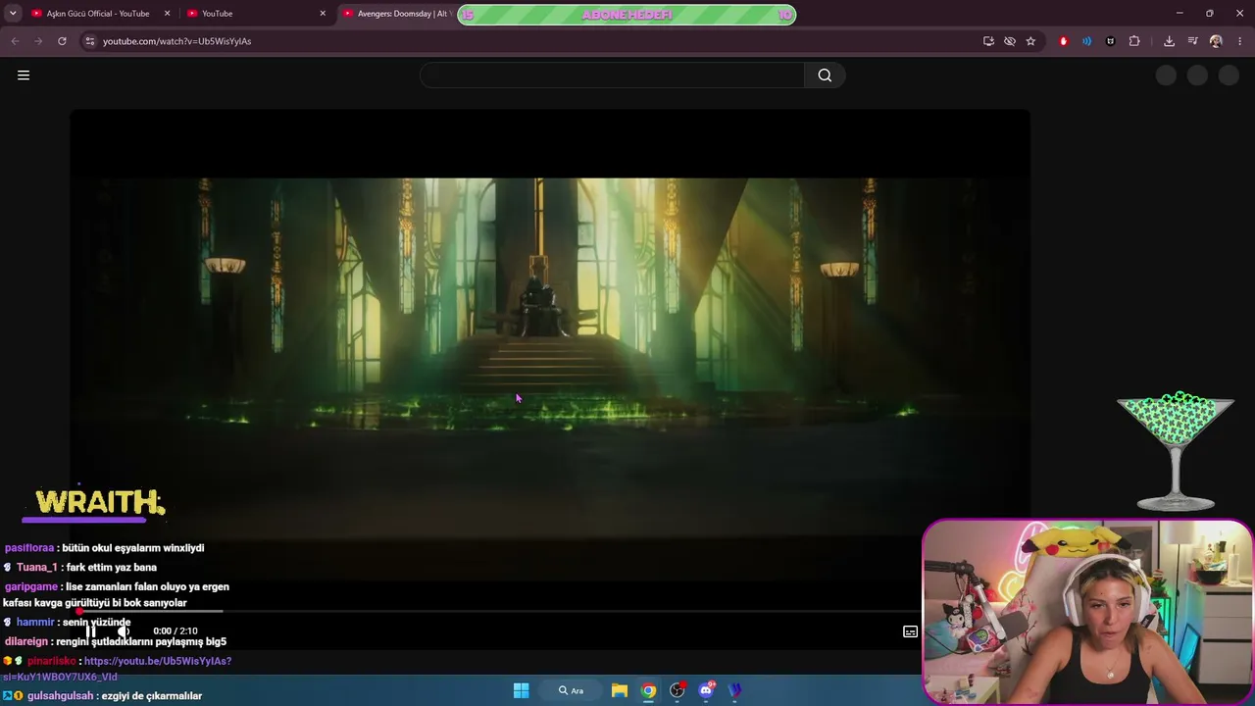Screen dimensions: 1255x706
Task: Click the chat username garipgame
Action: pyautogui.click(x=31, y=587)
